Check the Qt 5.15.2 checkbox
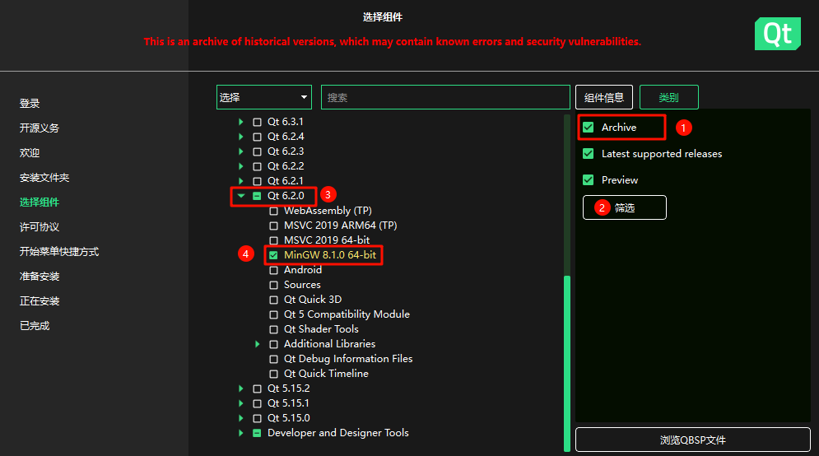Screen dimensions: 819x456 257,389
